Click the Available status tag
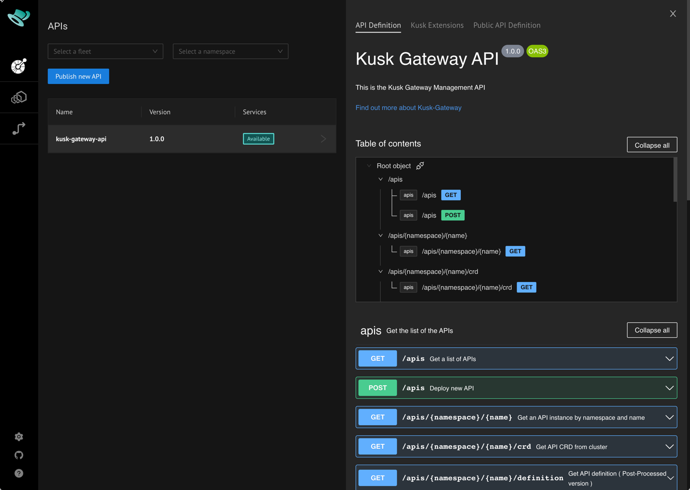 coord(259,139)
